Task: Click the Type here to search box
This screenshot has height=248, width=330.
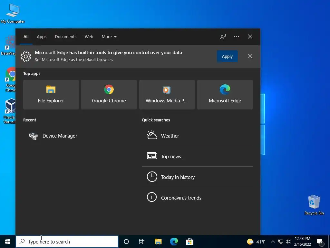Action: tap(67, 242)
